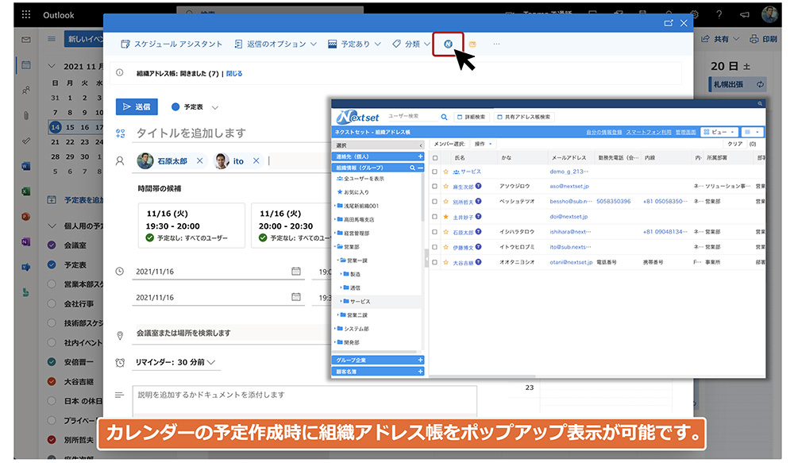The image size is (794, 463).
Task: Select 11/16 19:30 - 20:00 time suggestion
Action: click(x=192, y=226)
